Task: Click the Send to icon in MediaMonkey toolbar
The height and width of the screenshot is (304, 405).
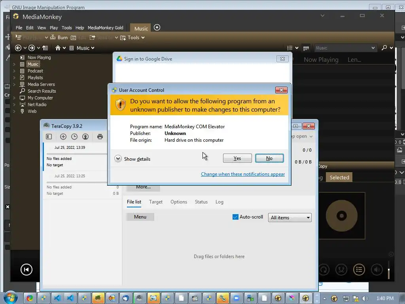Action: 92,38
